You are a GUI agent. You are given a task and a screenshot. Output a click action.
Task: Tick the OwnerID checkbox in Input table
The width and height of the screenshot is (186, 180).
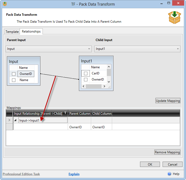(14, 74)
